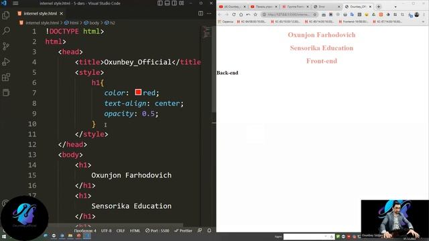
Task: Click the red color swatch on line 7
Action: click(x=138, y=92)
